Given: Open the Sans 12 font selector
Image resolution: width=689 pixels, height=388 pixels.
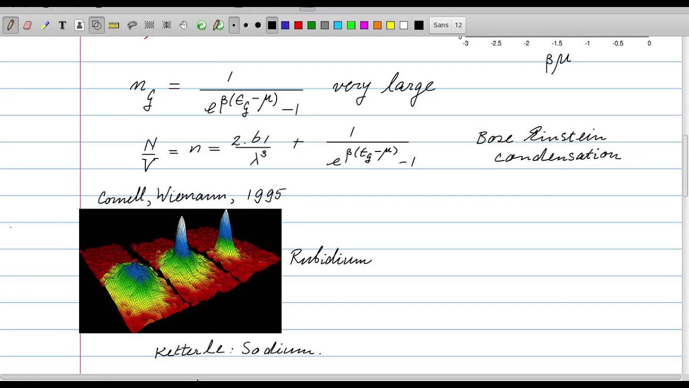Looking at the screenshot, I should tap(448, 25).
